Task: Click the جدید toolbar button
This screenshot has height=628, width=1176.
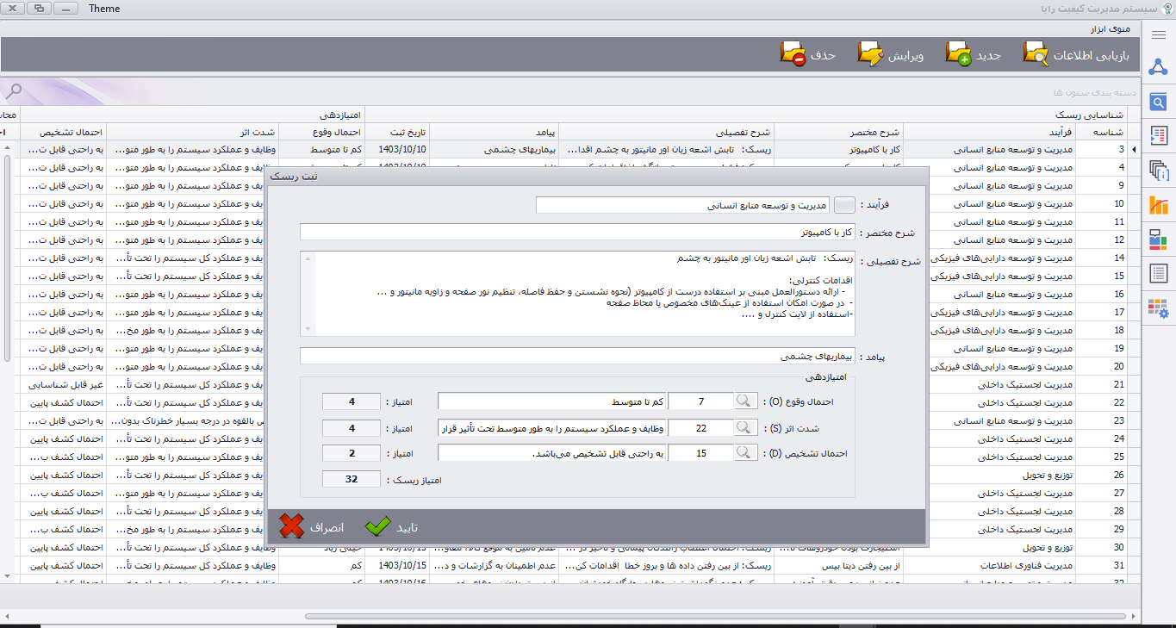Action: point(974,54)
